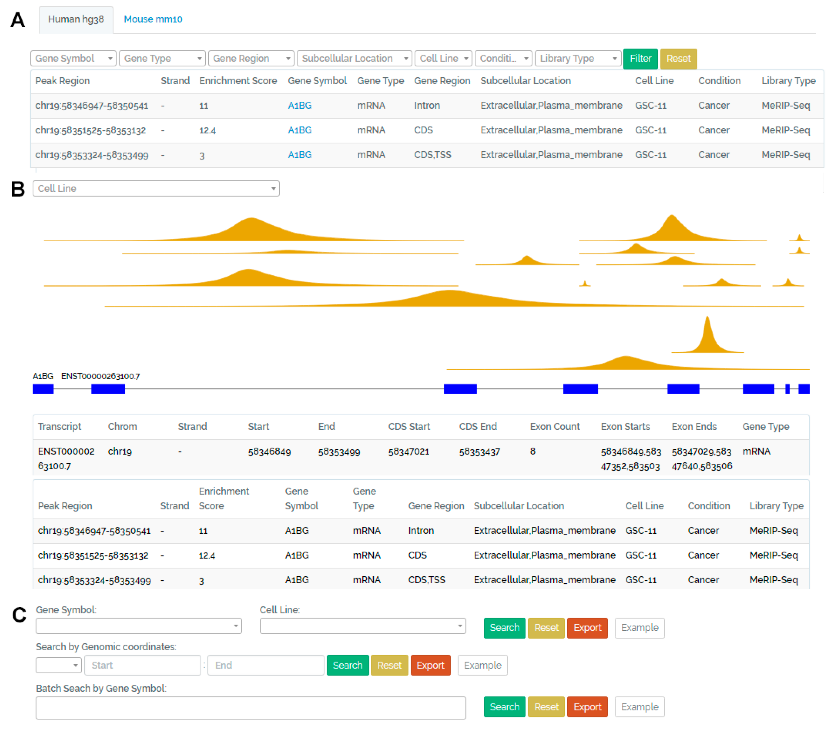Click peak chr19:58351525-58353132 in the top table
The image size is (833, 732).
(90, 130)
